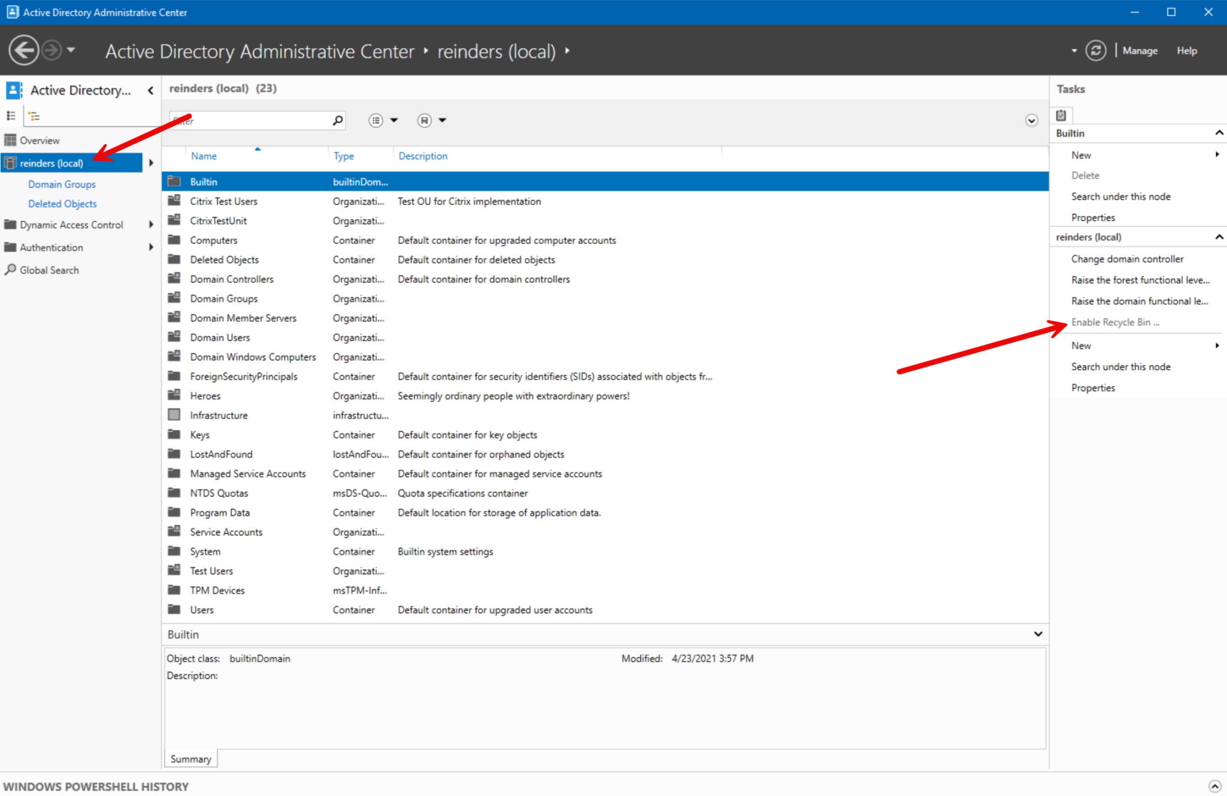Screen dimensions: 1227x796
Task: Click the clipboard icon under Tasks
Action: 1061,115
